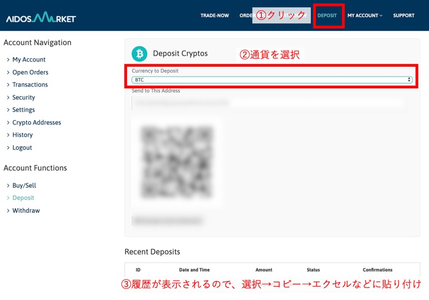Click the Deposit Cryptos heading

coord(181,53)
